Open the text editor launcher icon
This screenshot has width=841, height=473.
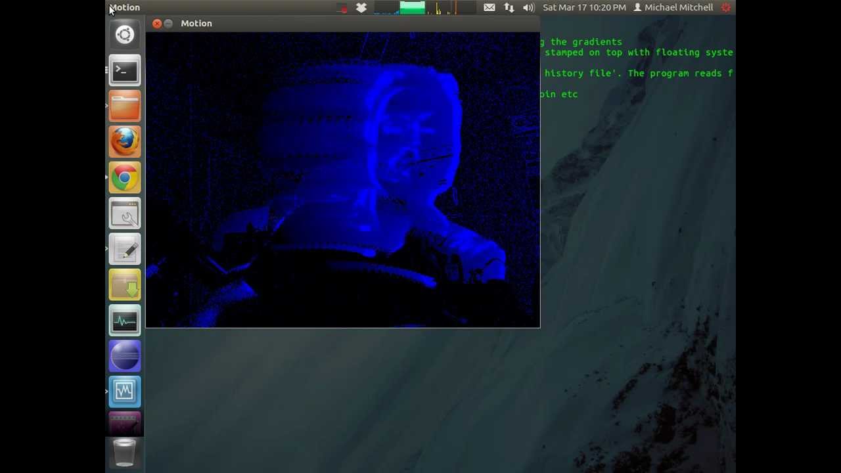tap(125, 249)
